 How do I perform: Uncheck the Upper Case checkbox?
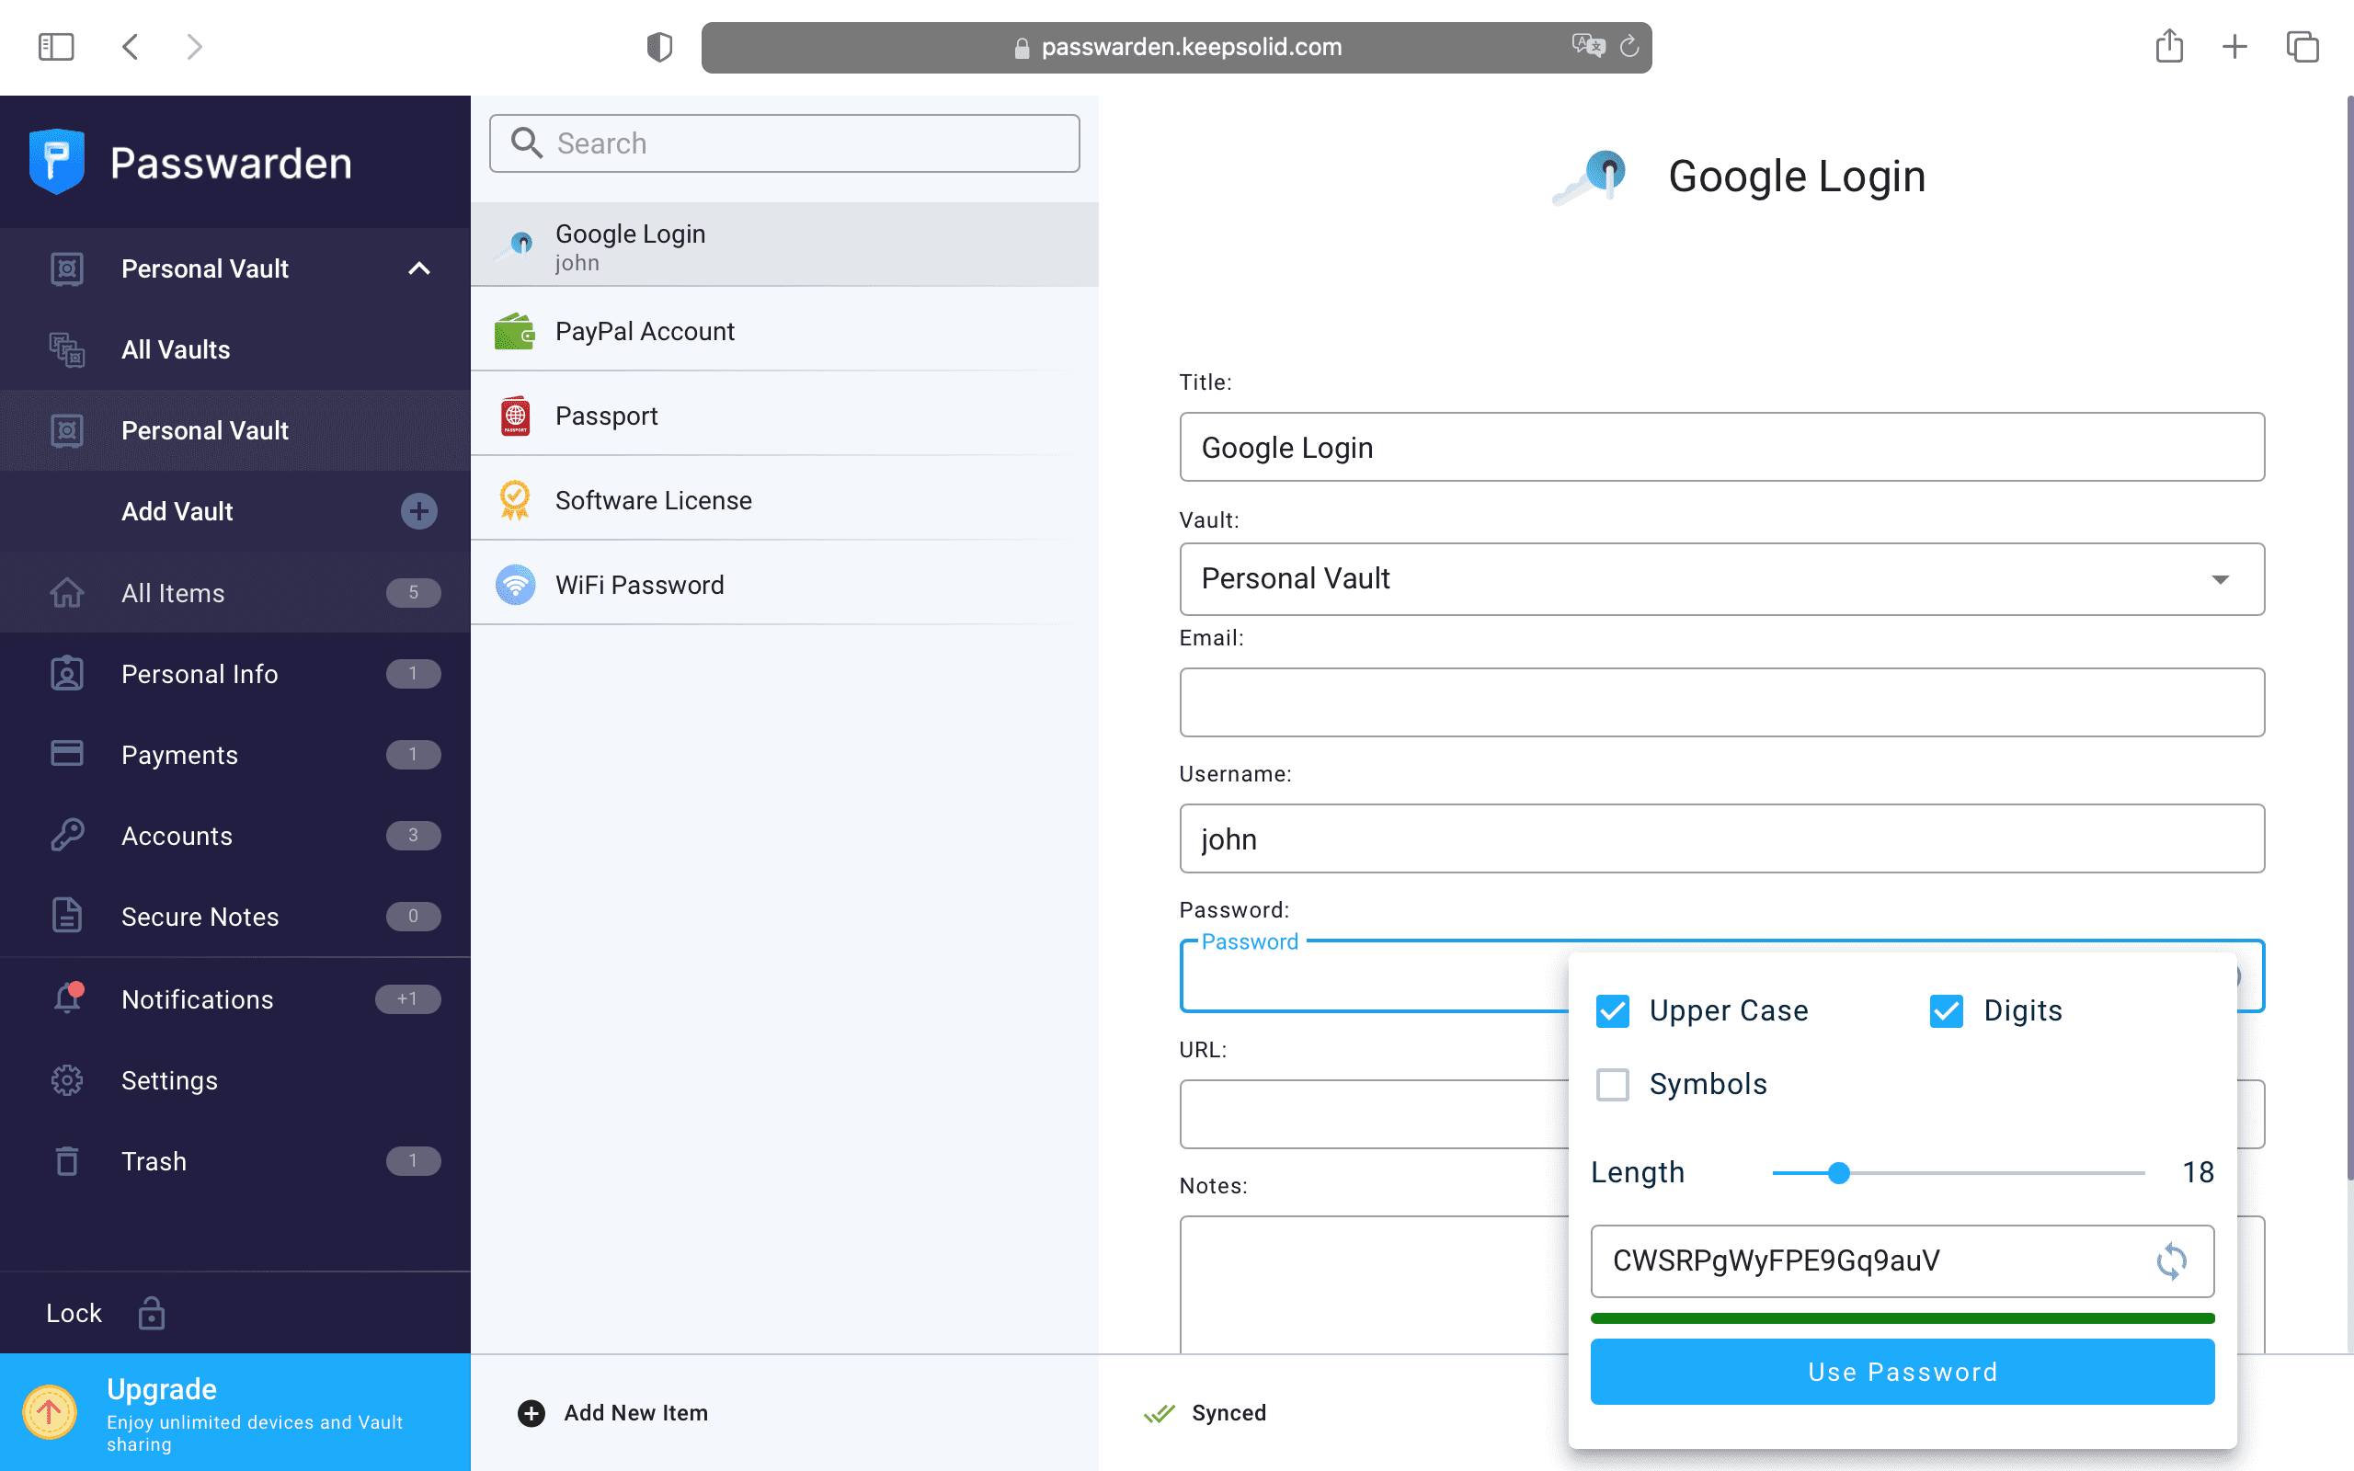point(1613,1010)
